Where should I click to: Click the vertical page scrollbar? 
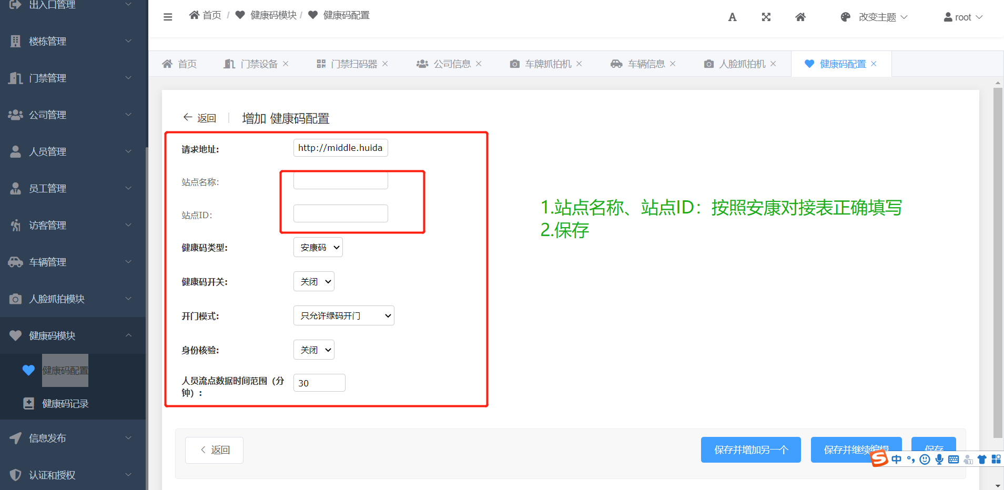click(x=998, y=263)
